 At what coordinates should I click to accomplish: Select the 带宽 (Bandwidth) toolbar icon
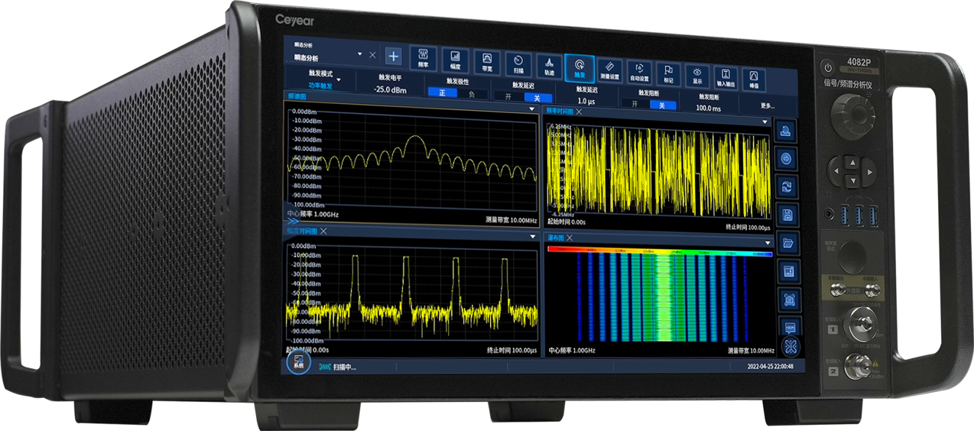[x=487, y=61]
